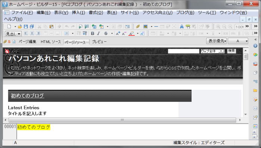Click the yellow folder icon in right sidebar
The height and width of the screenshot is (148, 261).
pyautogui.click(x=255, y=90)
